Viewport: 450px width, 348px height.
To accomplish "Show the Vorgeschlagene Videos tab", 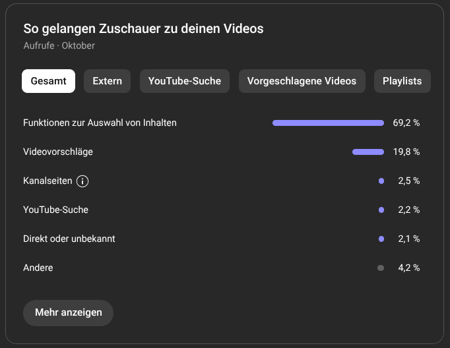I will coord(302,81).
